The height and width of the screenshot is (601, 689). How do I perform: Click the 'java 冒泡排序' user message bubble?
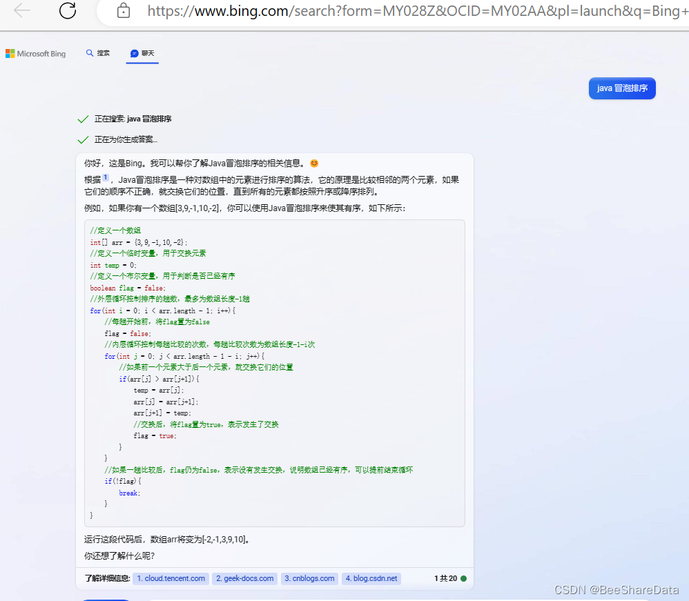[622, 88]
